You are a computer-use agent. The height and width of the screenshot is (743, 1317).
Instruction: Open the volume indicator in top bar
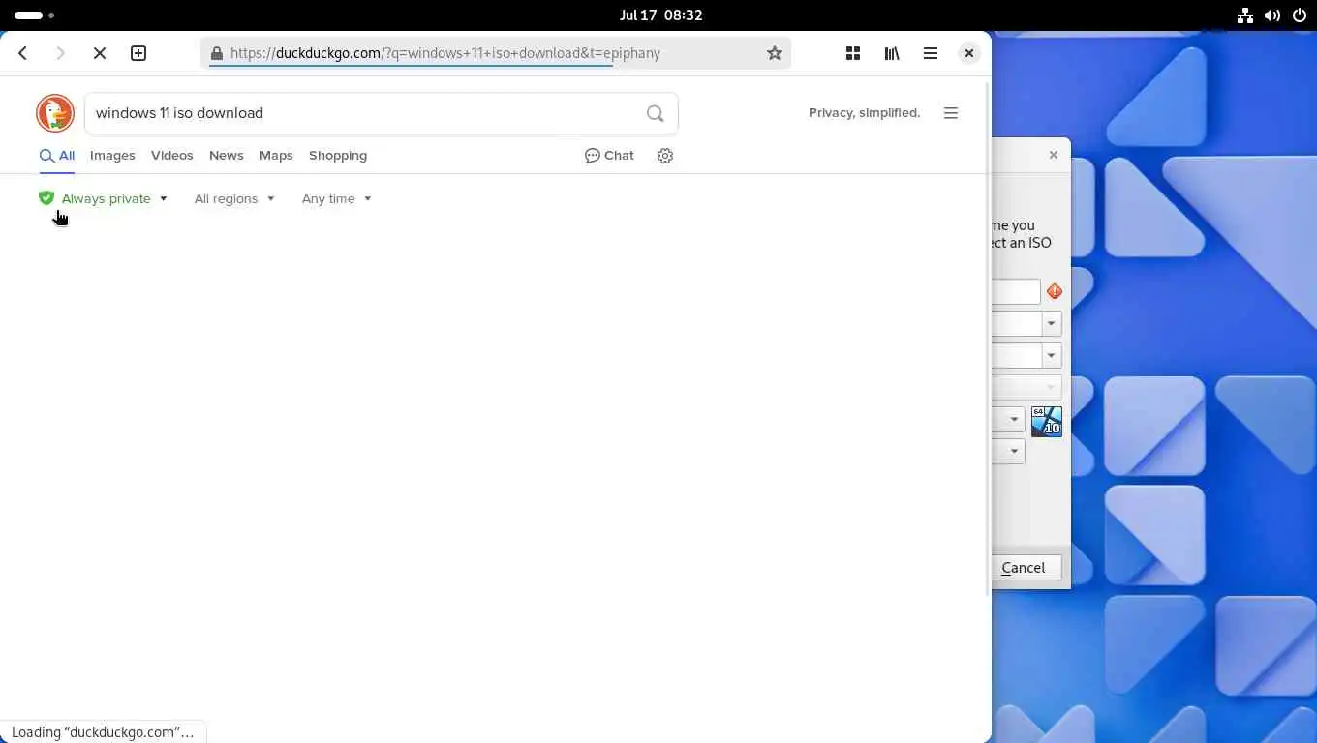click(x=1272, y=15)
